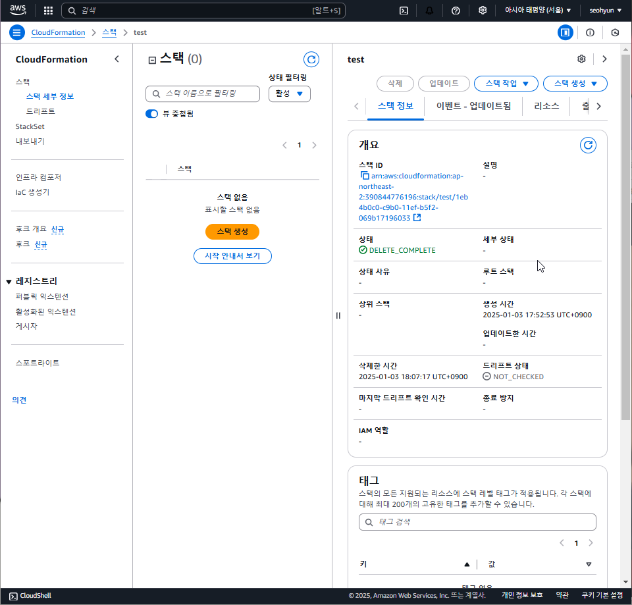Screen dimensions: 632x605
Task: Sort tags by key ascending
Action: click(x=467, y=564)
